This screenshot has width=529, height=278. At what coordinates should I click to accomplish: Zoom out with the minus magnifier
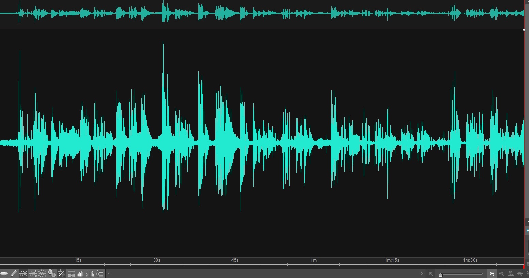click(431, 274)
